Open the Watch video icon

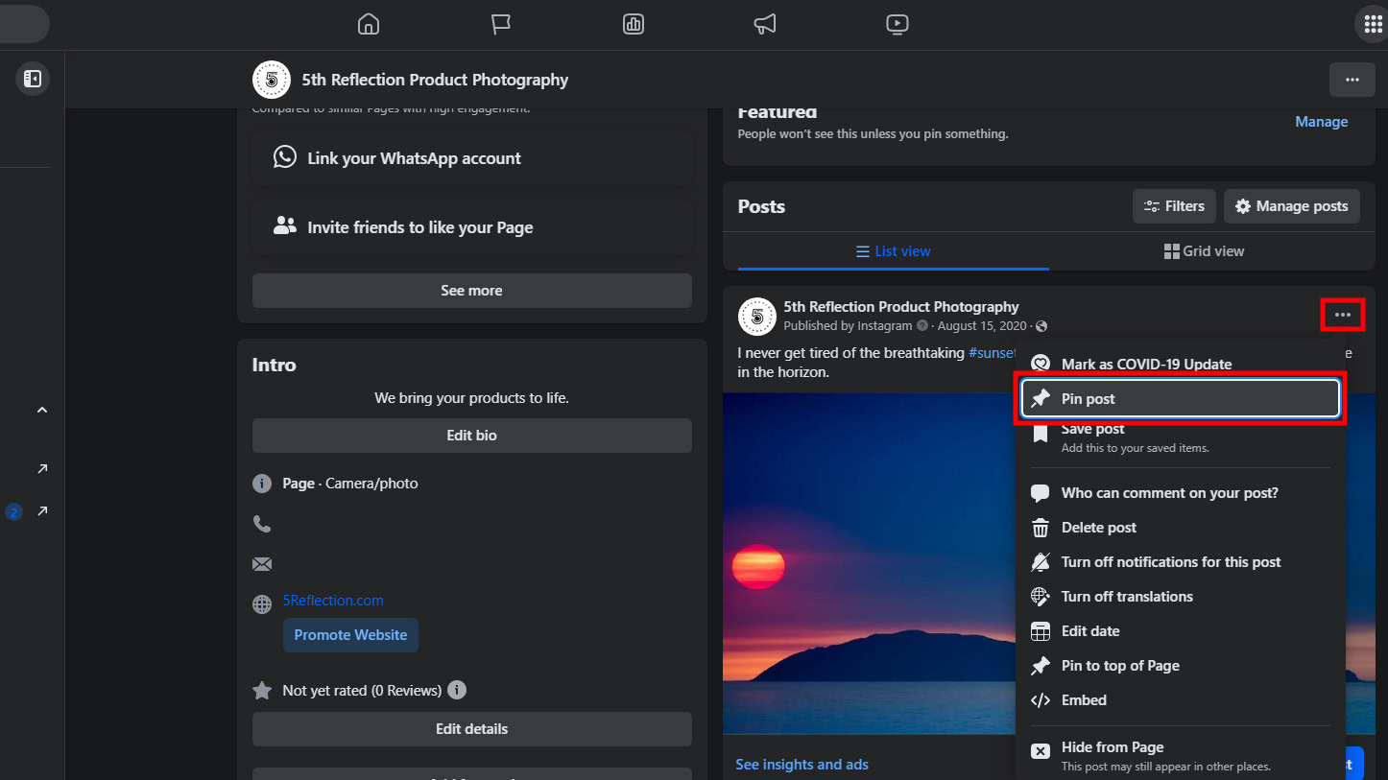click(897, 24)
